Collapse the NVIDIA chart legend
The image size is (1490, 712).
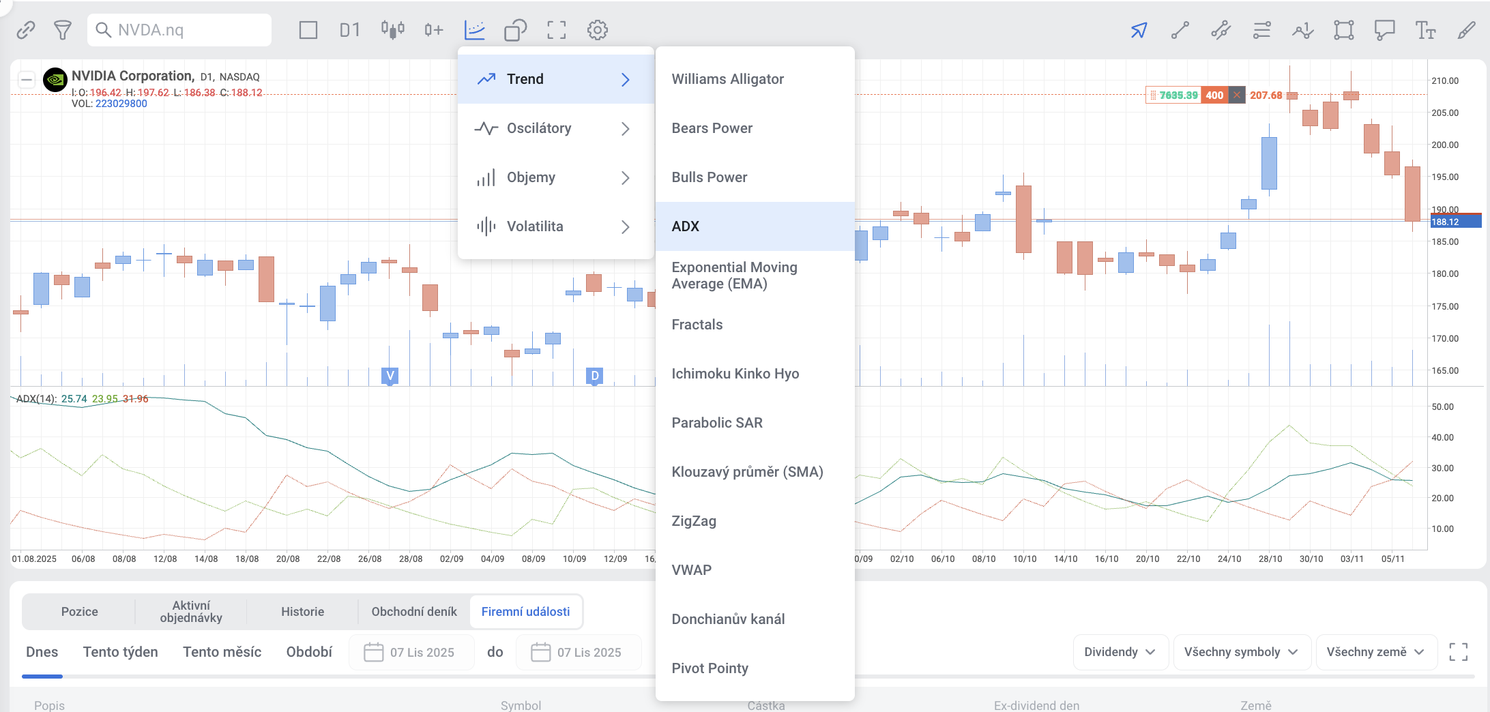point(27,80)
